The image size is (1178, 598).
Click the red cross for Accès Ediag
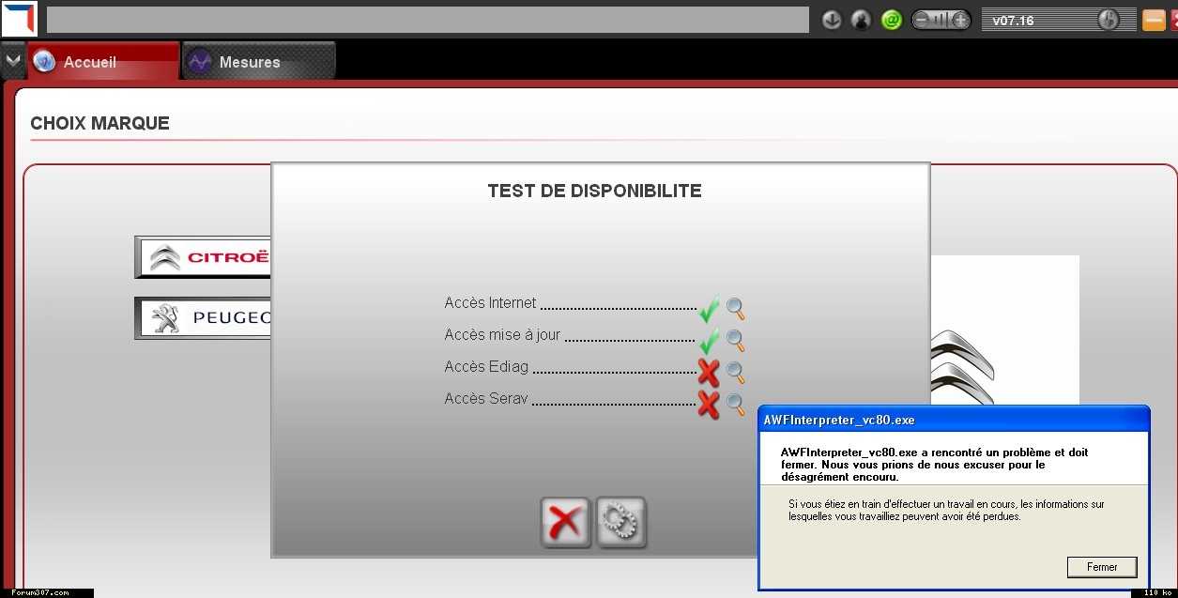709,373
